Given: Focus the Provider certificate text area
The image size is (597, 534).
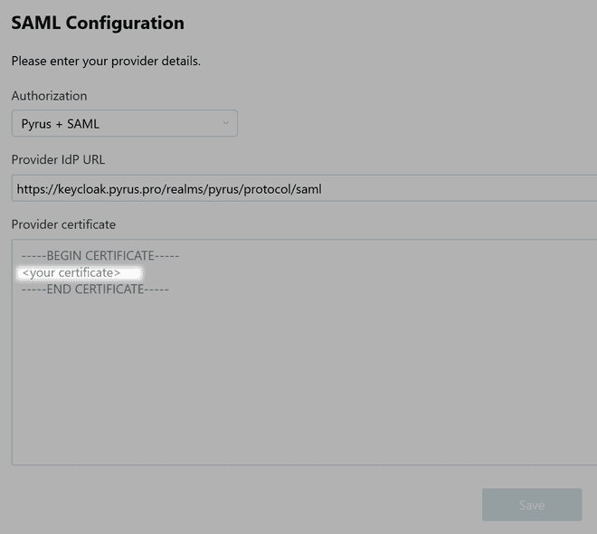Looking at the screenshot, I should click(304, 380).
